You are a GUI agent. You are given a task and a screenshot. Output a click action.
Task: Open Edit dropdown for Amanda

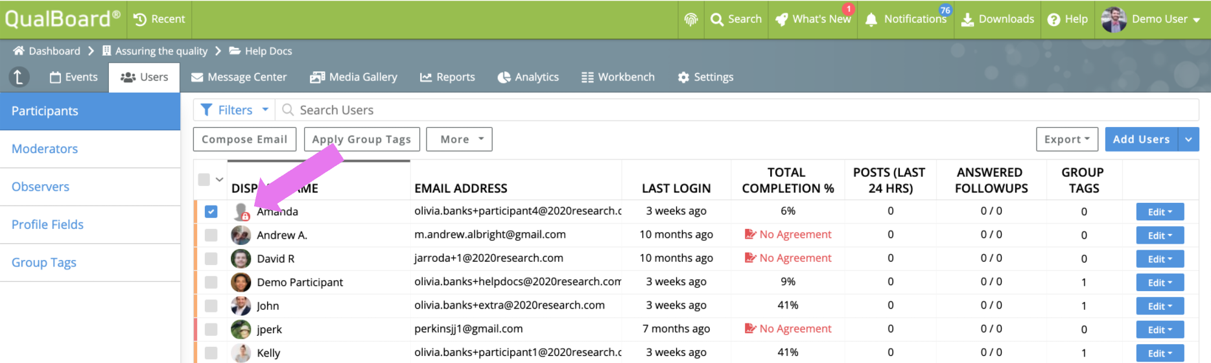pyautogui.click(x=1160, y=212)
